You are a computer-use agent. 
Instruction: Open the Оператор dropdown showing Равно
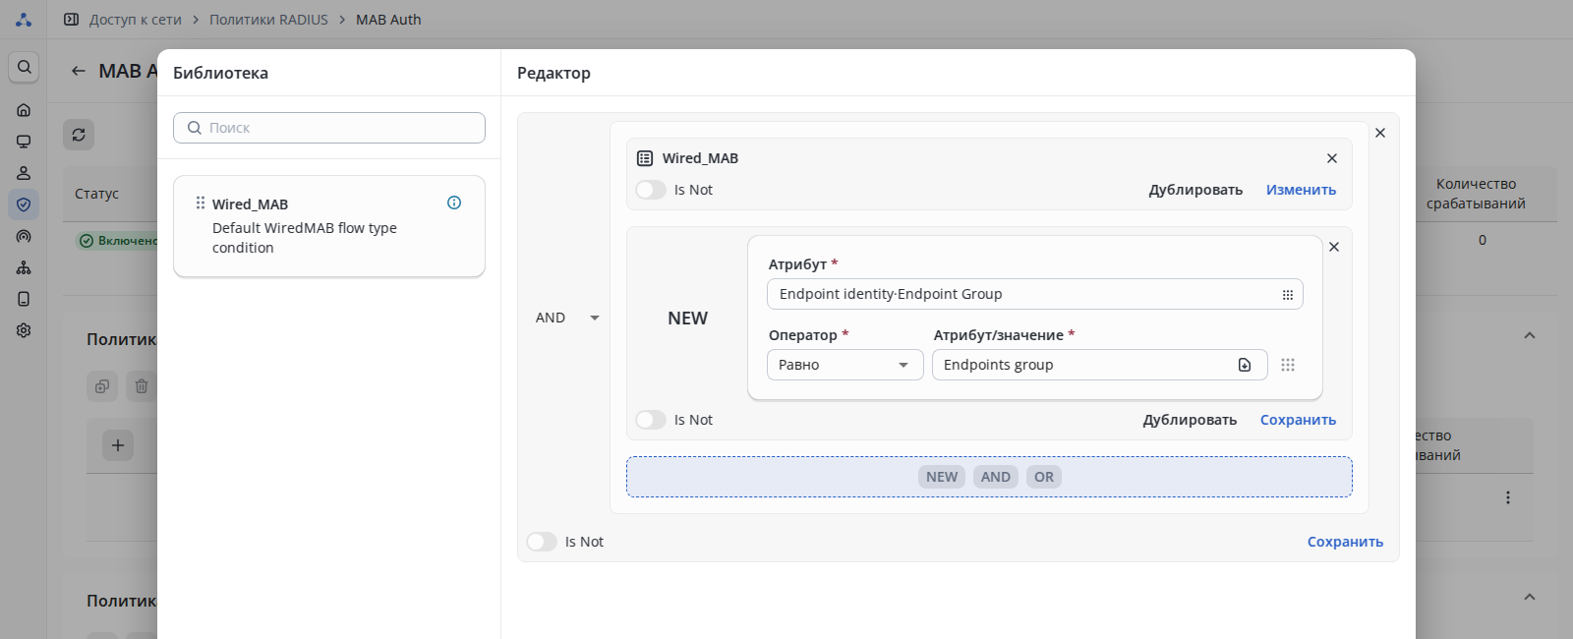pos(845,365)
